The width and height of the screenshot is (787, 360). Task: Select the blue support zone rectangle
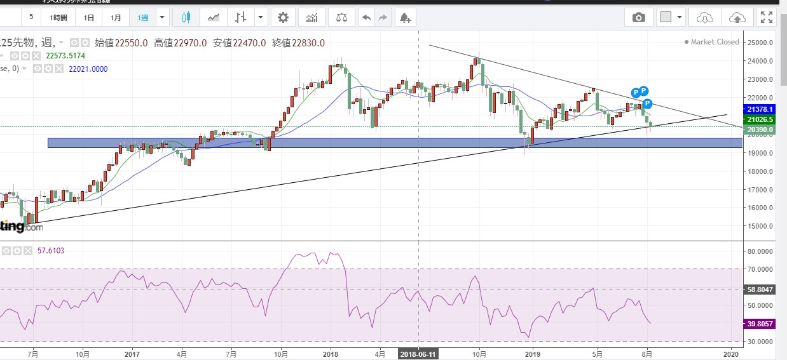click(395, 143)
